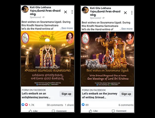Open the 58 comments link
The image size is (155, 118).
pos(55,105)
